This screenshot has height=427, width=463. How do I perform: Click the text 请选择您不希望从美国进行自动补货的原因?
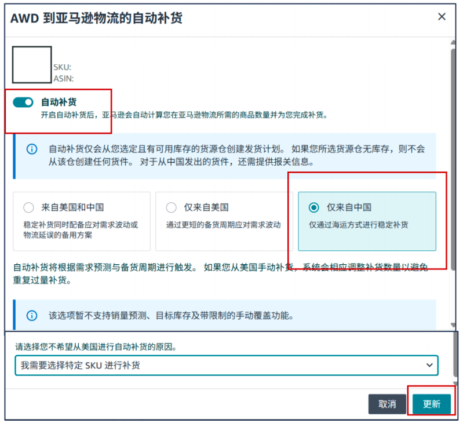[x=96, y=346]
